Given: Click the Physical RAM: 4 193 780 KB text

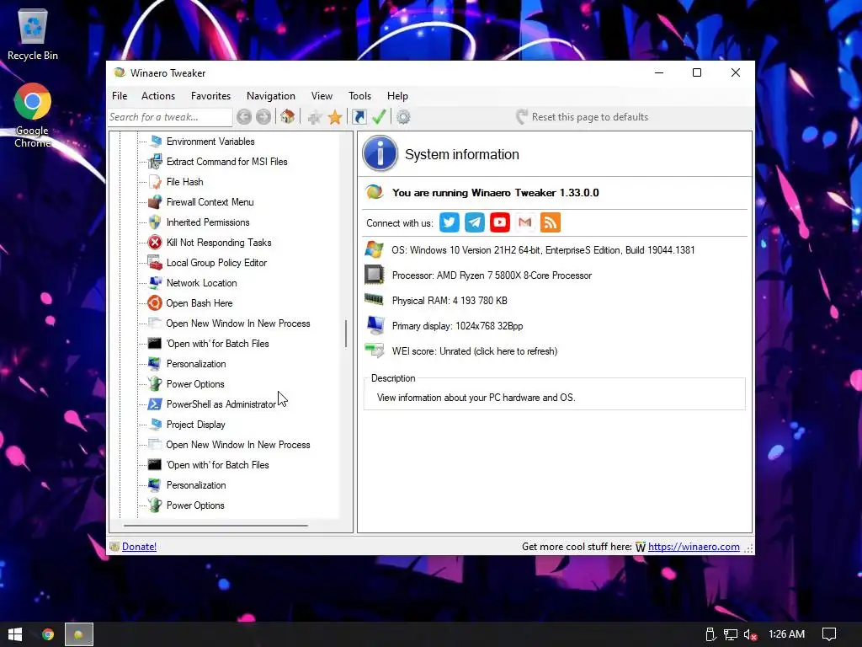Looking at the screenshot, I should (450, 301).
